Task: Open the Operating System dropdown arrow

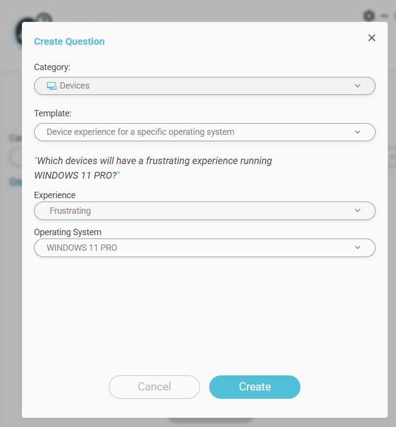Action: tap(357, 248)
